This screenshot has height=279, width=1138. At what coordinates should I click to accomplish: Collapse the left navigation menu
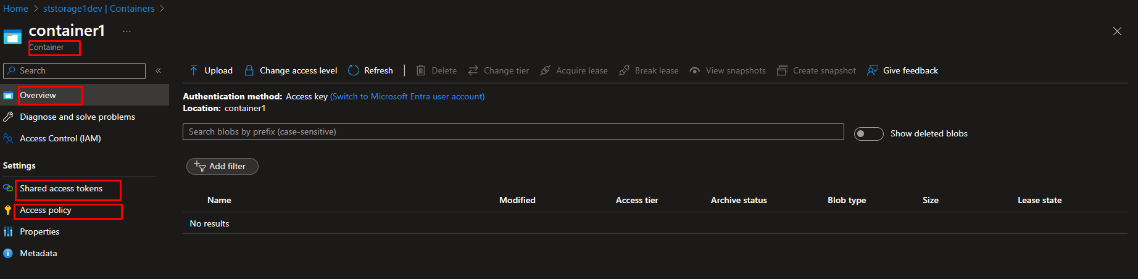tap(159, 71)
